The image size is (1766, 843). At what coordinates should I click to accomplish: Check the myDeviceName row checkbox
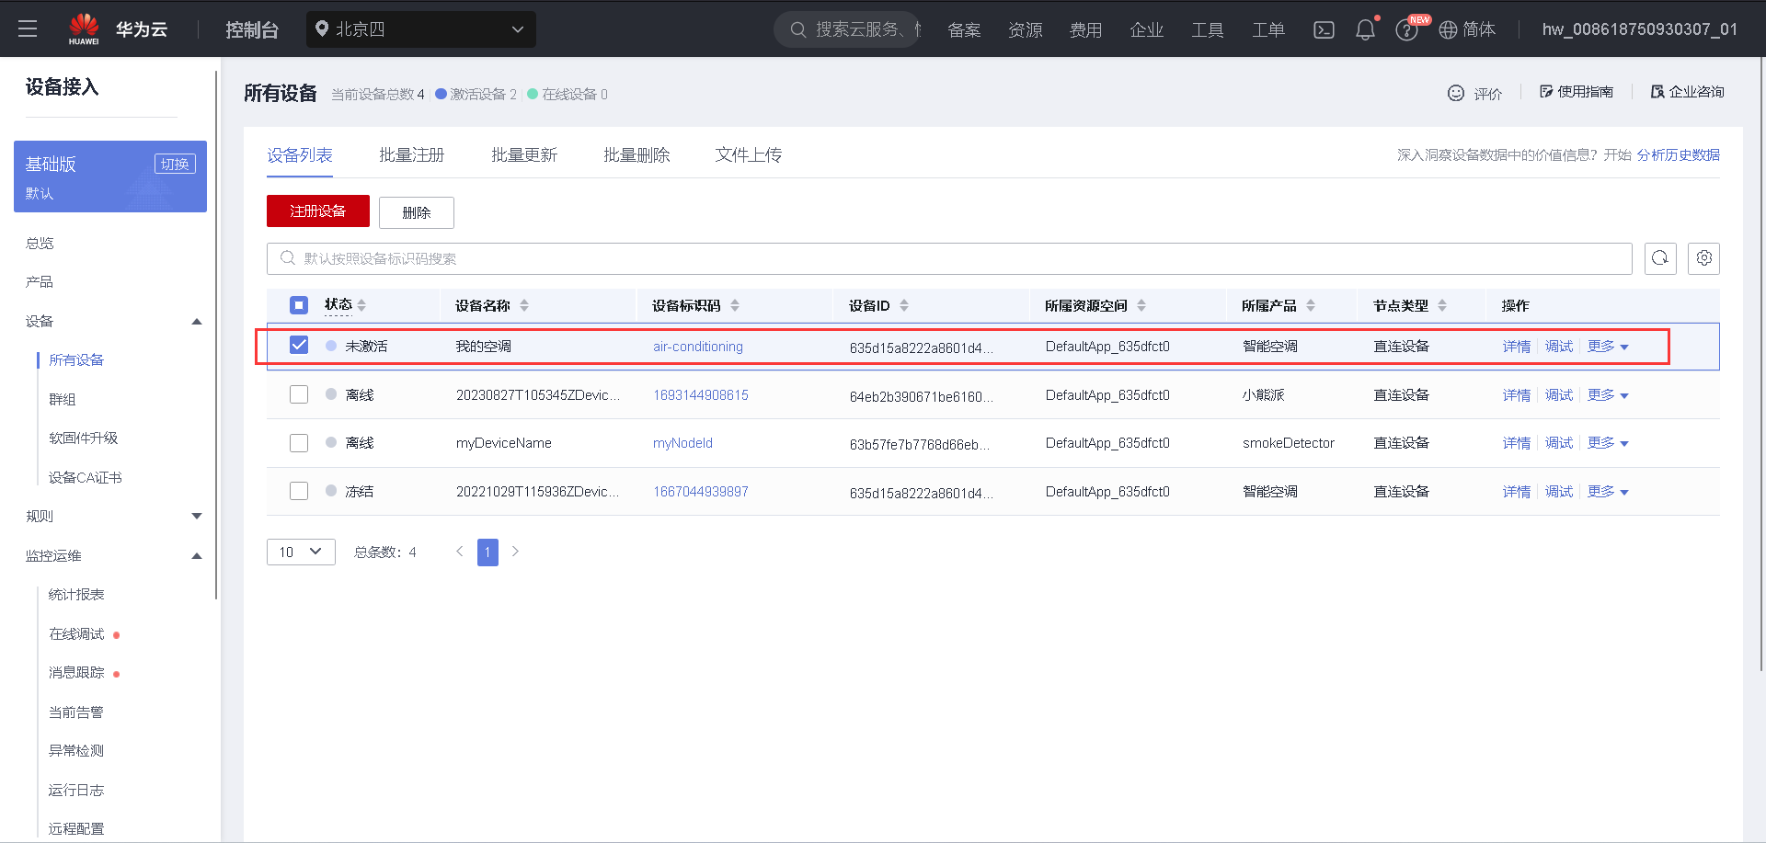pos(298,442)
